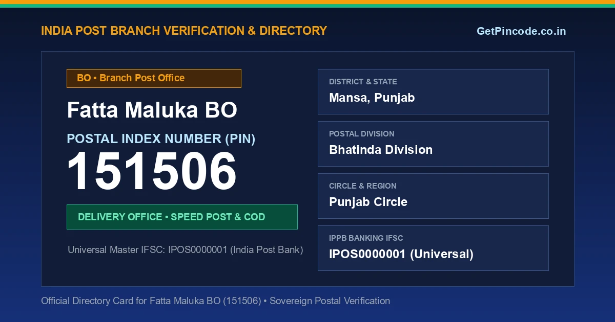This screenshot has width=615, height=322.
Task: Click the District & State label
Action: point(363,82)
